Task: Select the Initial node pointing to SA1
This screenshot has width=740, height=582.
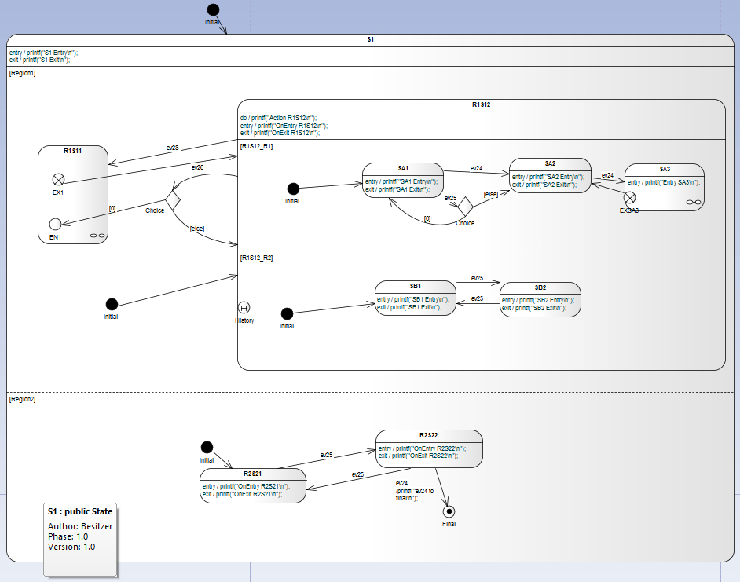Action: pos(293,189)
